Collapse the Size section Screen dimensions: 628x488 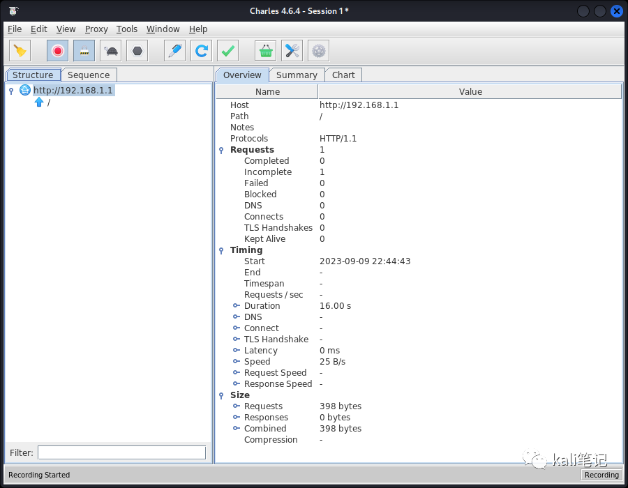point(221,395)
